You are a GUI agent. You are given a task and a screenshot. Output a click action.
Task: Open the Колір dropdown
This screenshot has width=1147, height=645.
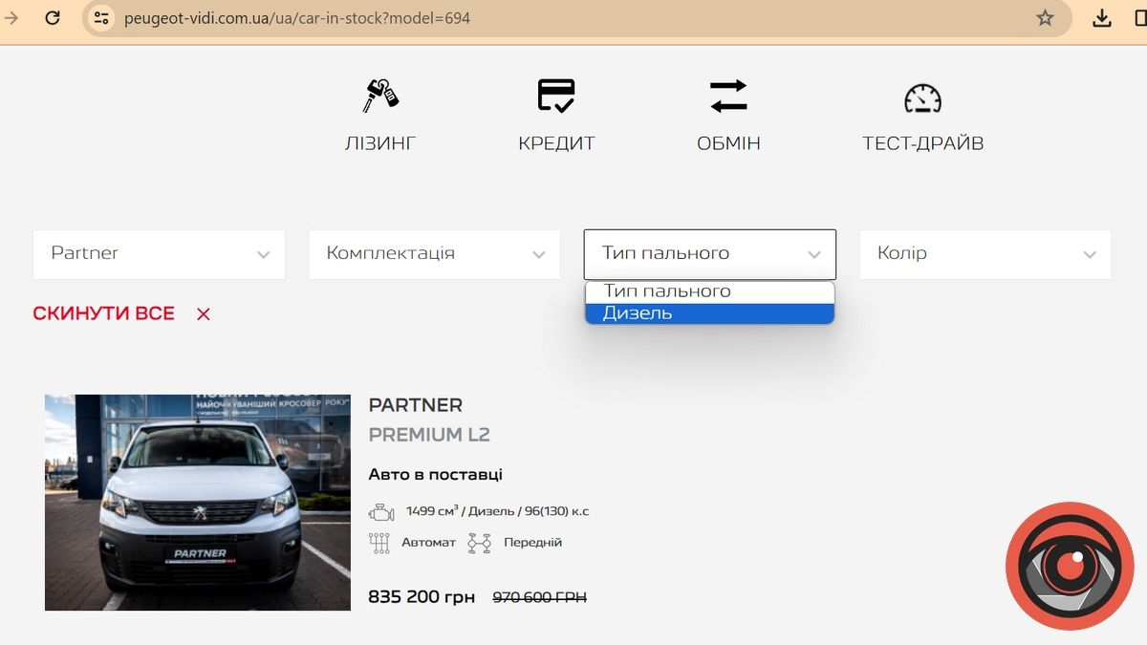point(985,254)
